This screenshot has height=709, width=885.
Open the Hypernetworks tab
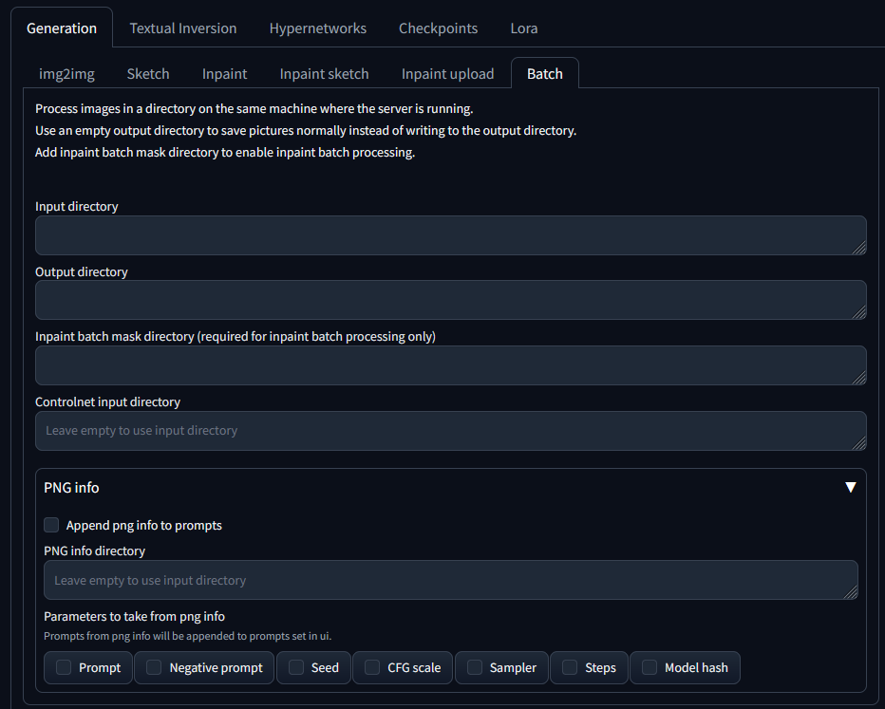pyautogui.click(x=317, y=28)
